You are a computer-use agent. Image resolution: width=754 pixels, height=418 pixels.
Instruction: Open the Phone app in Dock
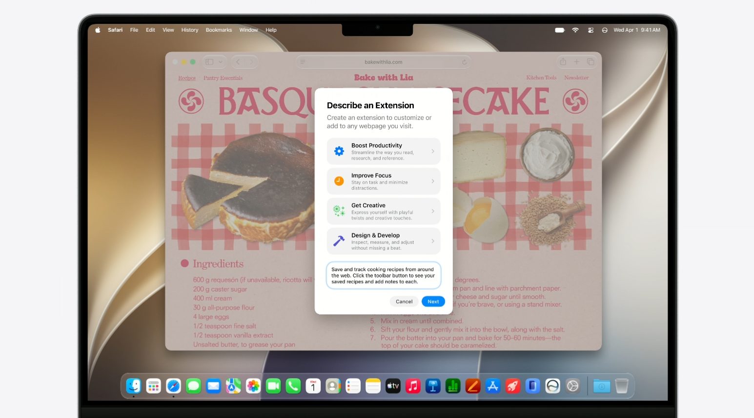293,386
